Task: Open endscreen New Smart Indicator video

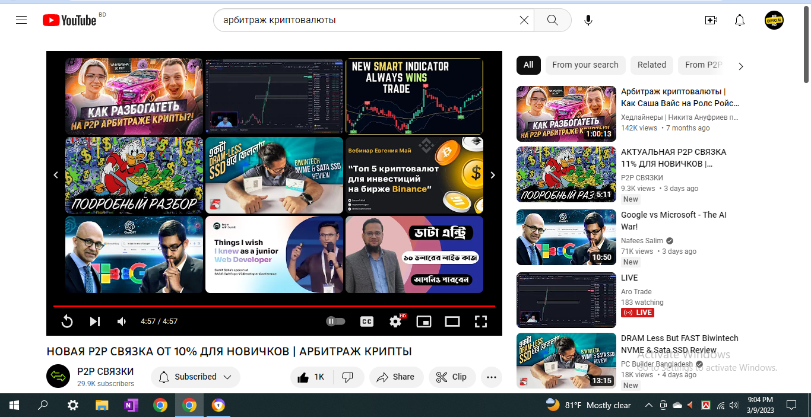Action: (414, 96)
